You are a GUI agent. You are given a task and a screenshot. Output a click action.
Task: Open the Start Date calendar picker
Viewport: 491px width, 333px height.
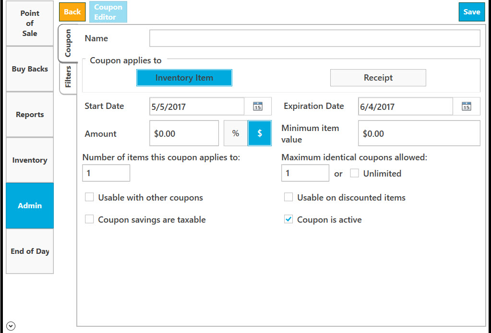[258, 107]
